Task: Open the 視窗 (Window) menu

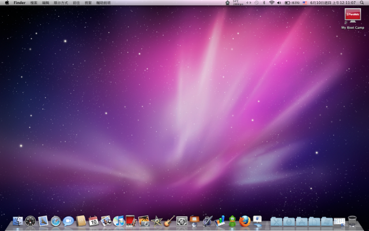Action: (88, 3)
